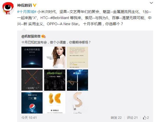View the 小米次世代新品 thumbnail image
The image size is (156, 122).
point(32,57)
